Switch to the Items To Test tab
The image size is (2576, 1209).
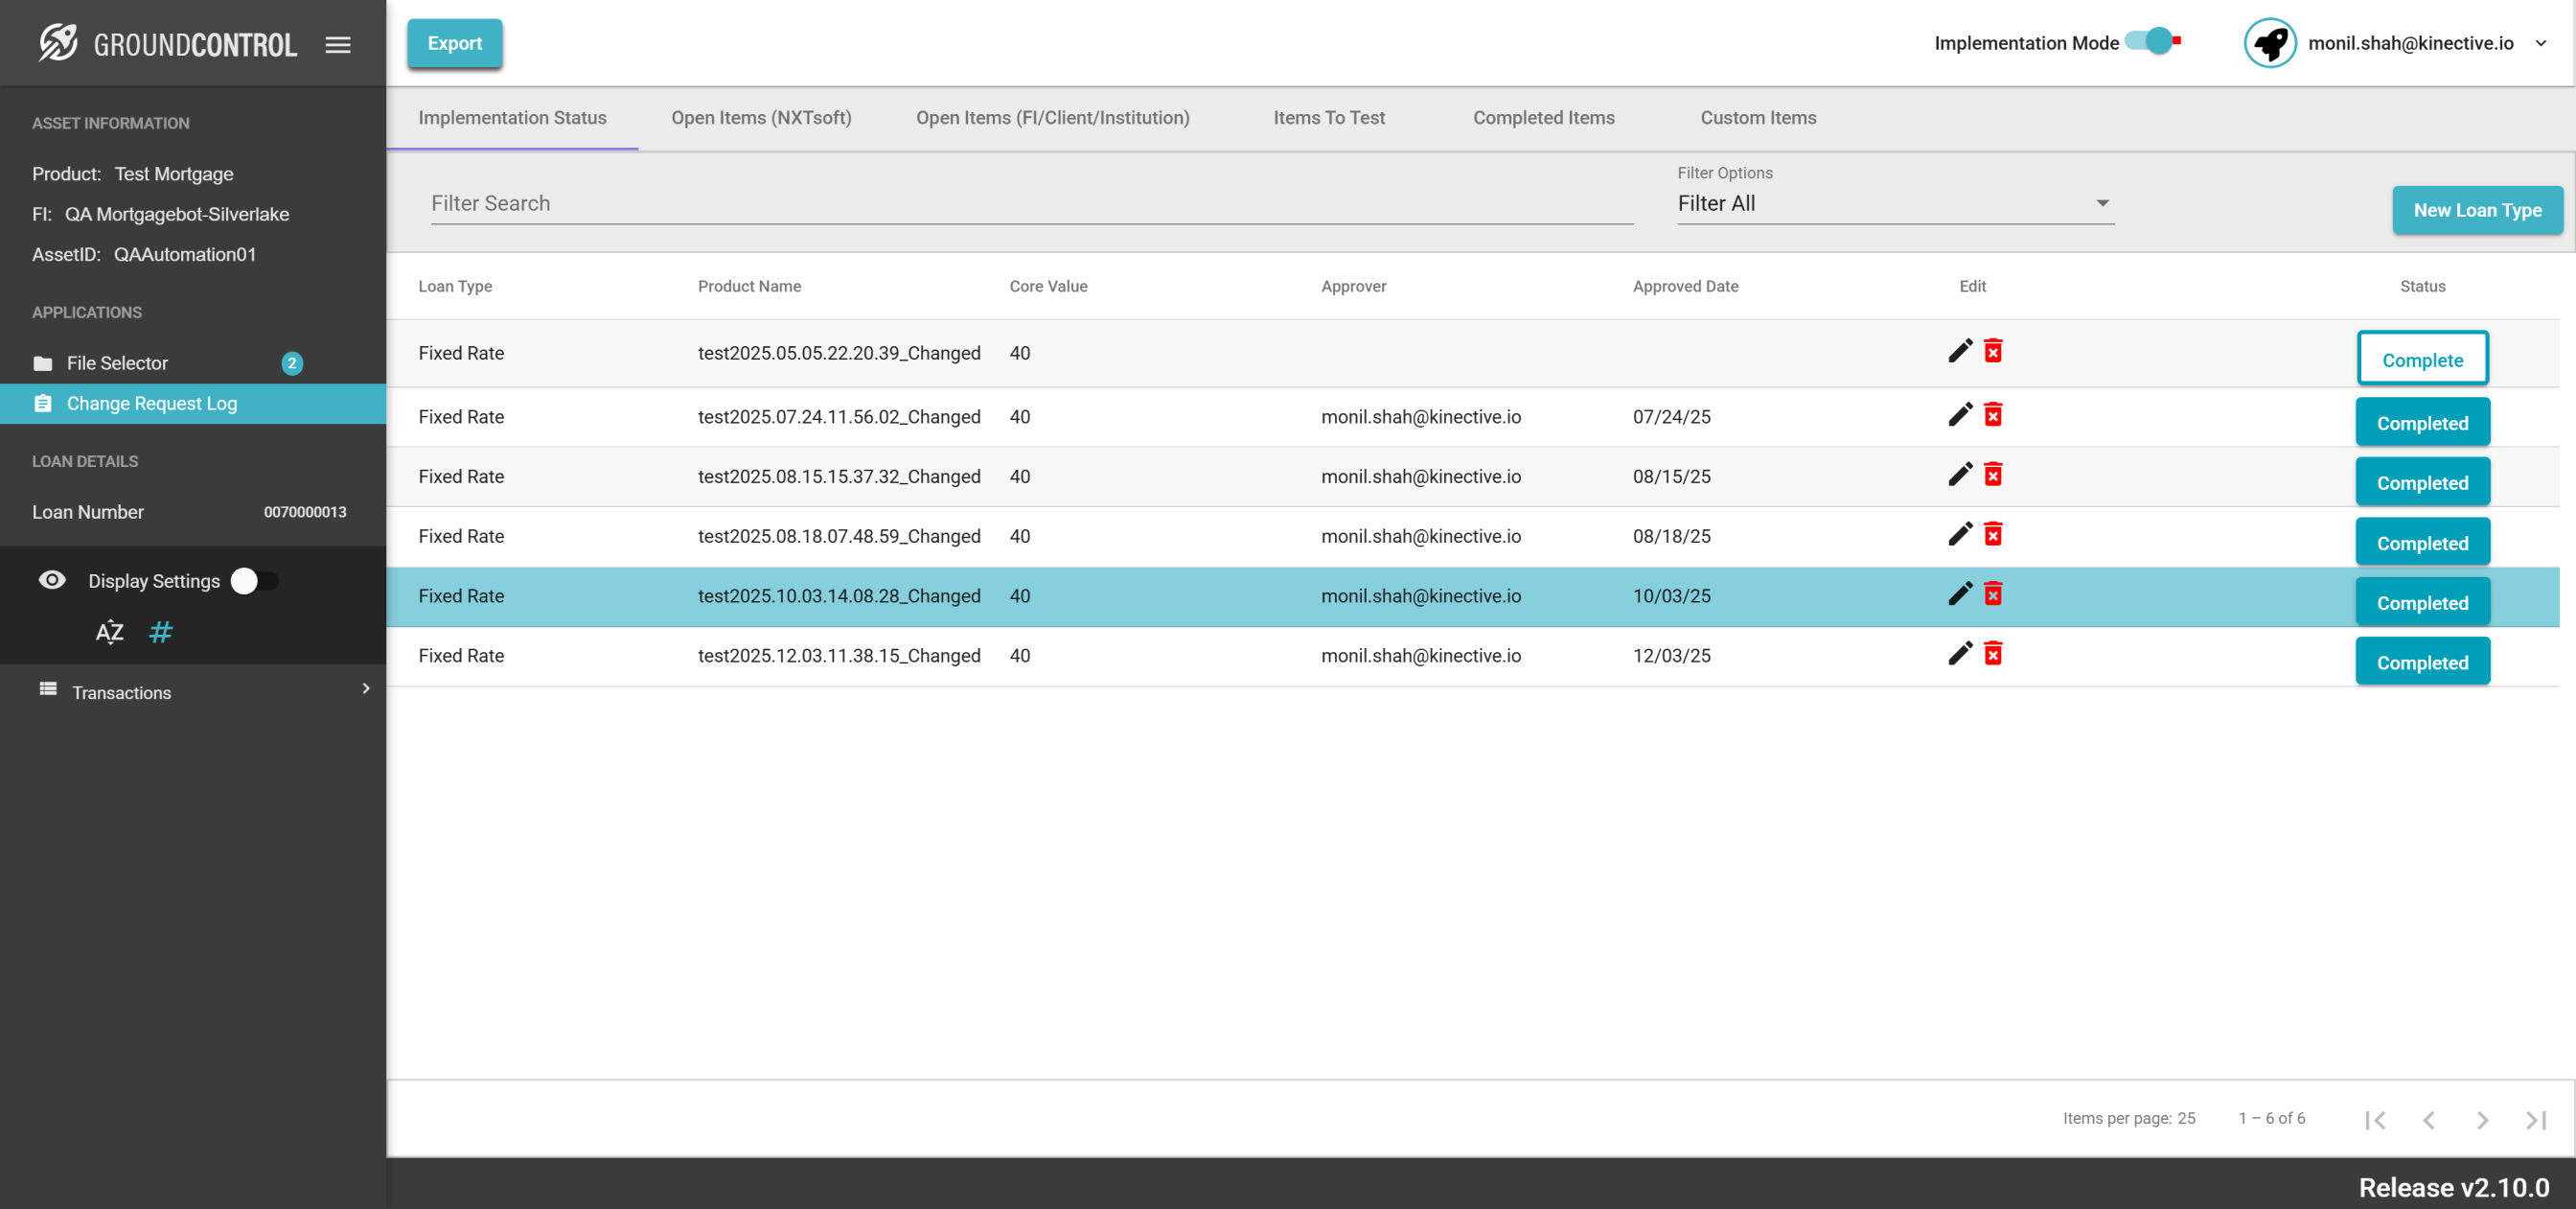(1328, 118)
